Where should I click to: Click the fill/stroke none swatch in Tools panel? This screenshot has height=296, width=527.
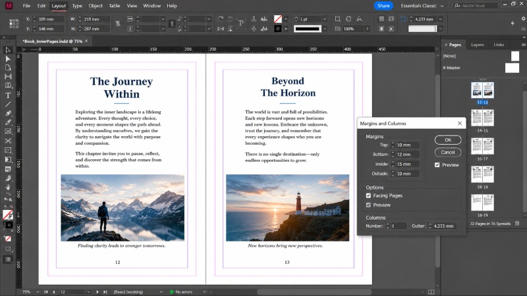(7, 214)
